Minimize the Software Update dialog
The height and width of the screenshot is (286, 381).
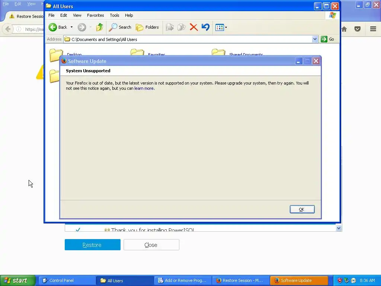click(299, 61)
